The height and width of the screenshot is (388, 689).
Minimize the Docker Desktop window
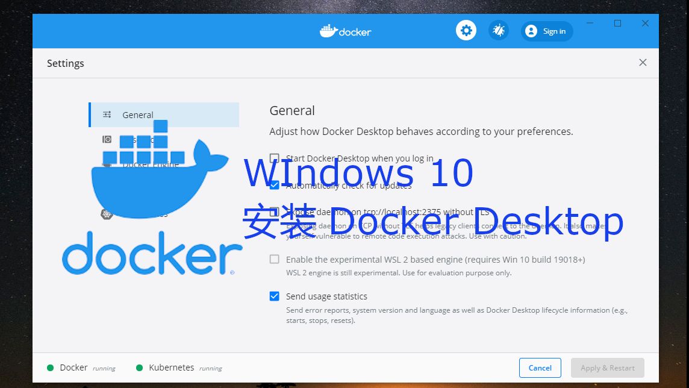coord(590,23)
